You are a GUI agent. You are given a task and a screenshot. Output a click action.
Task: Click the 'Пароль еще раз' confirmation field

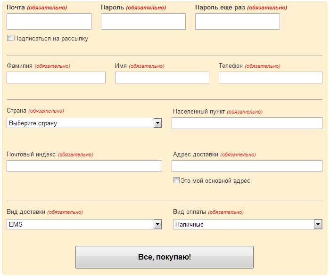(x=238, y=22)
